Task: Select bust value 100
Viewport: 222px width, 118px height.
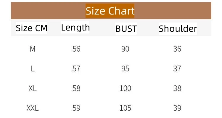Action: pos(125,88)
